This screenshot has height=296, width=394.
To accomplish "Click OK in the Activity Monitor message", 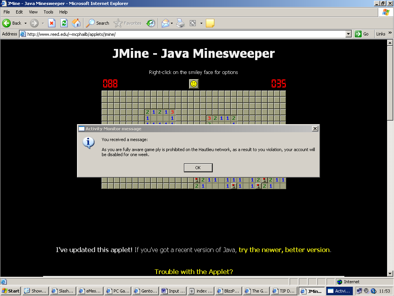I will (198, 168).
